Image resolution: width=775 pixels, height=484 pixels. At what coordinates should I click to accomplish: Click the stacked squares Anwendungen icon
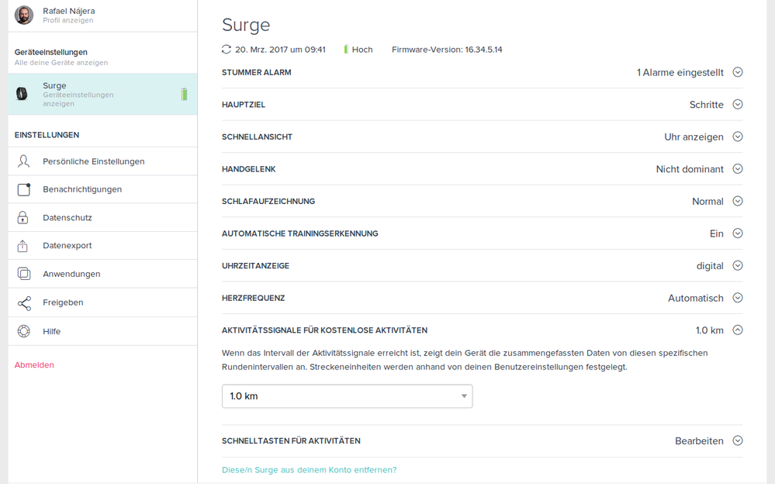coord(24,274)
